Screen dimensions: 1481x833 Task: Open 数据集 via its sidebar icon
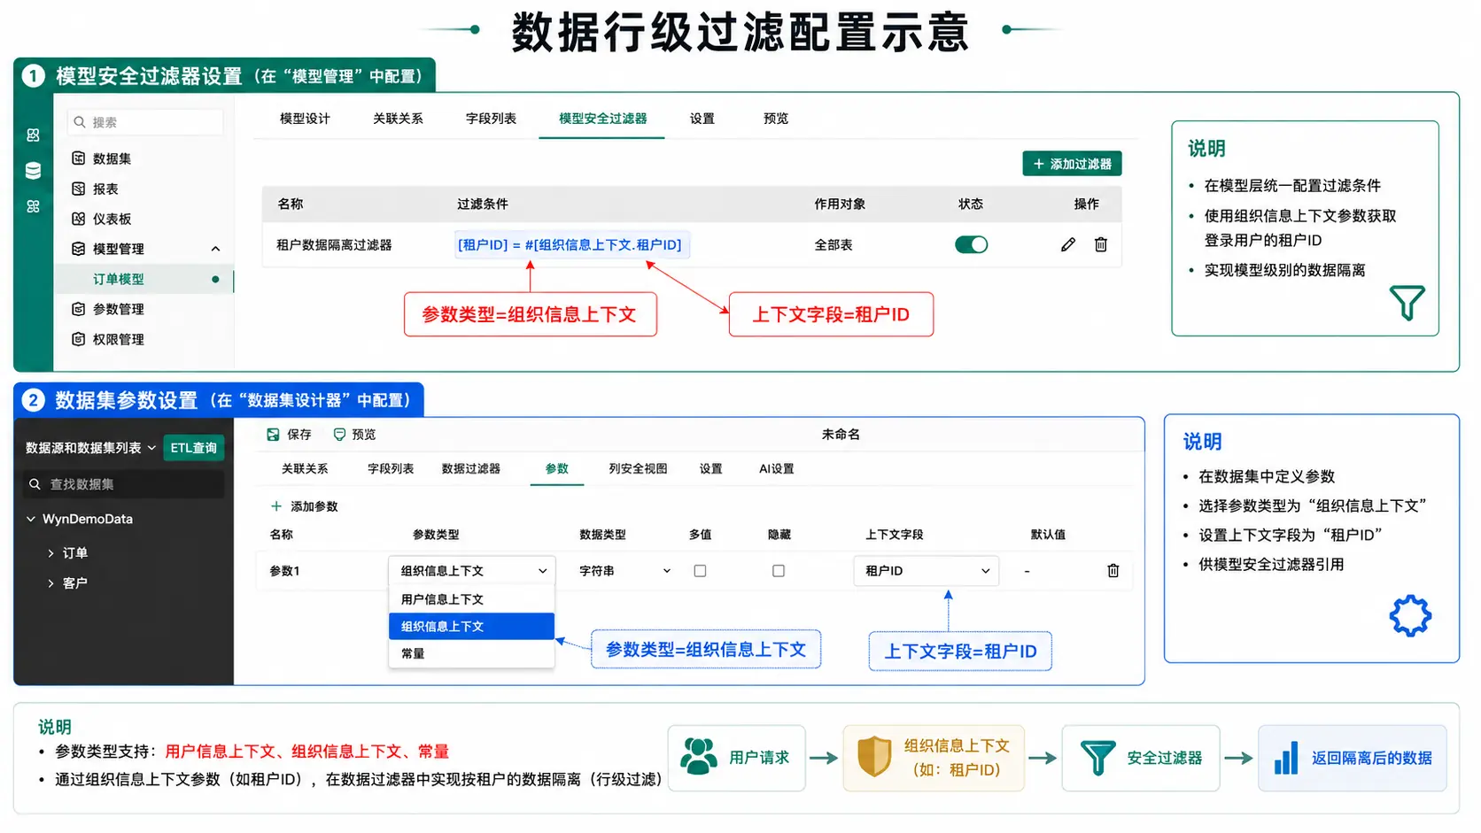click(x=78, y=158)
